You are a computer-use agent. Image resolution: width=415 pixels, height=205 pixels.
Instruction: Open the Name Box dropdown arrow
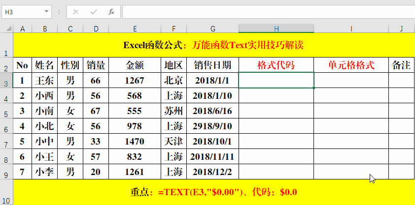pyautogui.click(x=47, y=12)
